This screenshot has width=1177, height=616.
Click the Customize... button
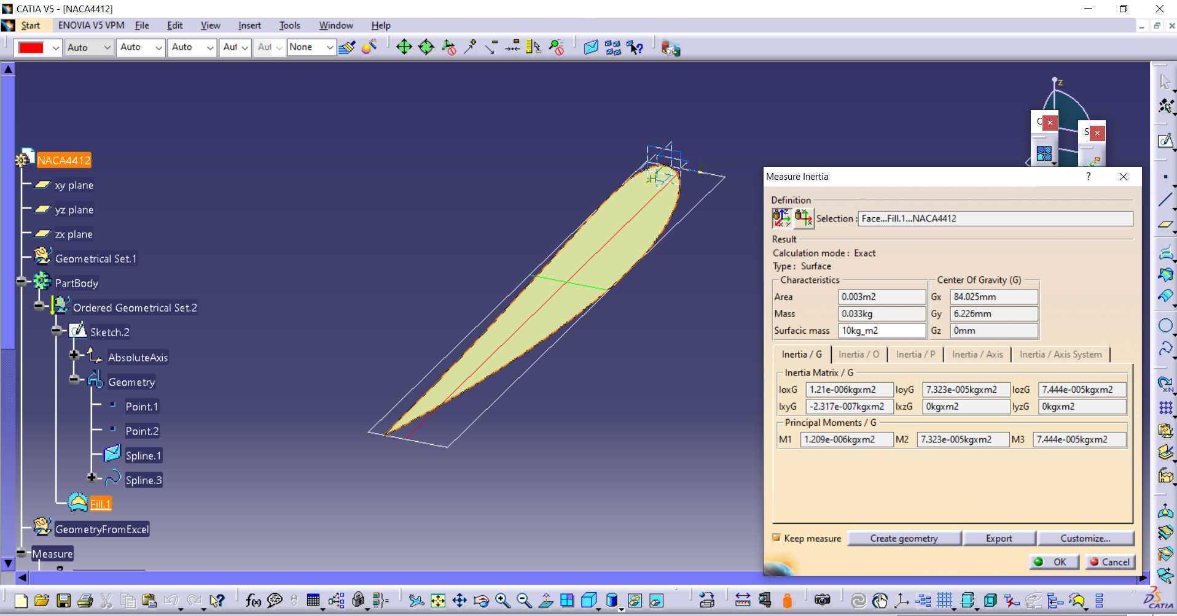1085,538
